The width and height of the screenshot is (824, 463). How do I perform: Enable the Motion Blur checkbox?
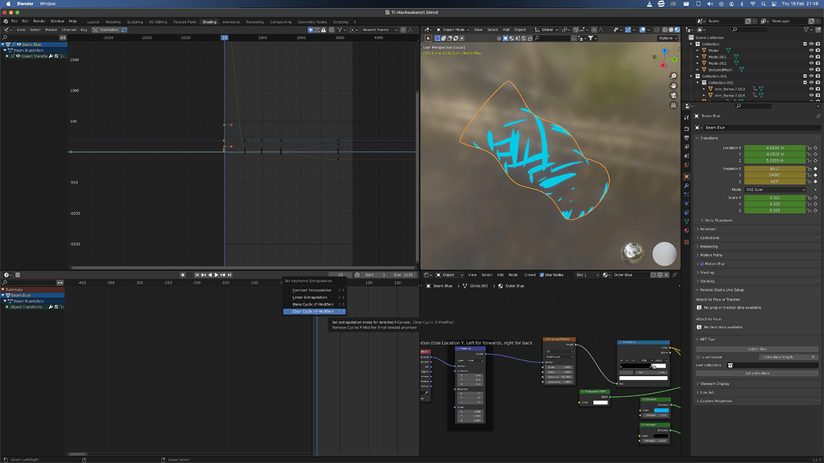pyautogui.click(x=702, y=264)
